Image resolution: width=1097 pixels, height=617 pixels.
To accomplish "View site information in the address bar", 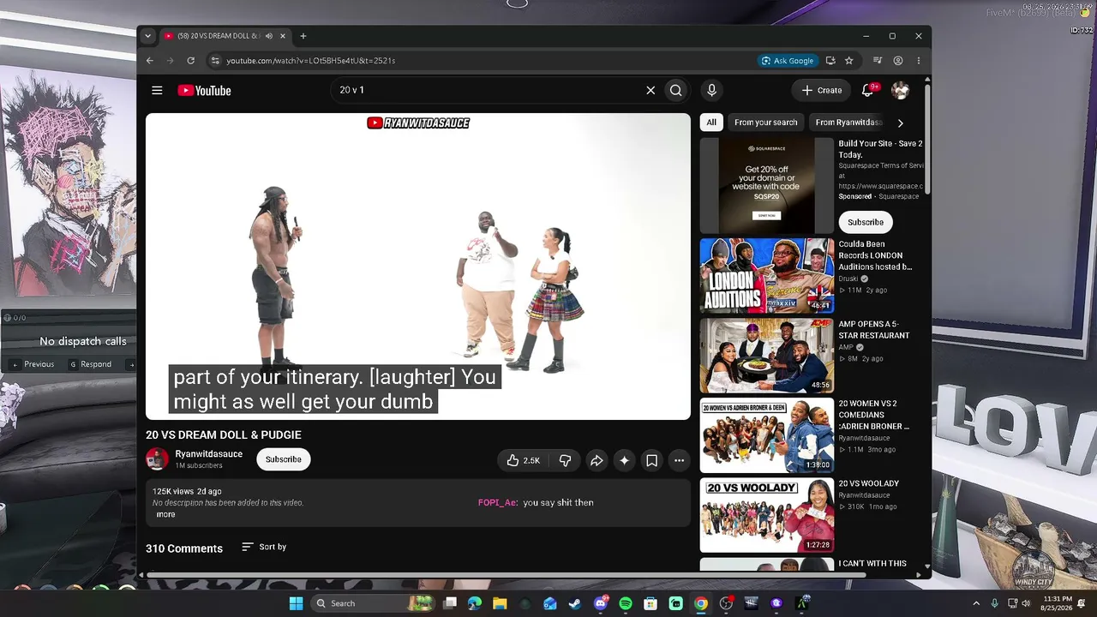I will [x=215, y=61].
